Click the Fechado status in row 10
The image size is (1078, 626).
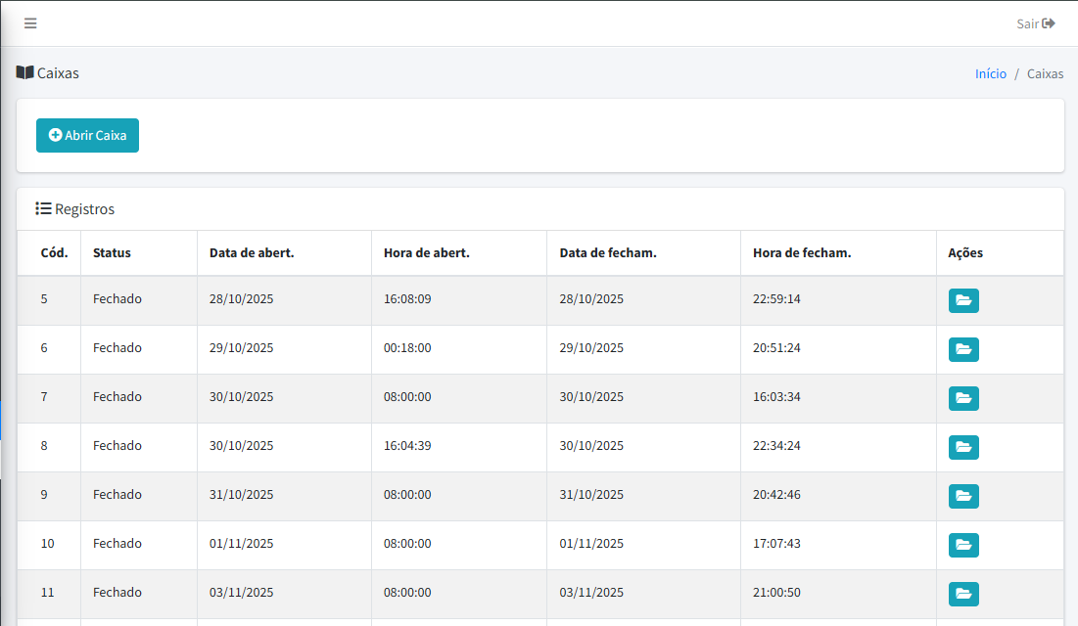pos(117,543)
